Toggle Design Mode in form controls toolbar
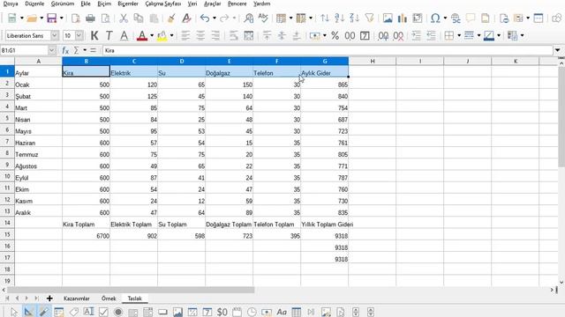The image size is (565, 317). (28, 312)
